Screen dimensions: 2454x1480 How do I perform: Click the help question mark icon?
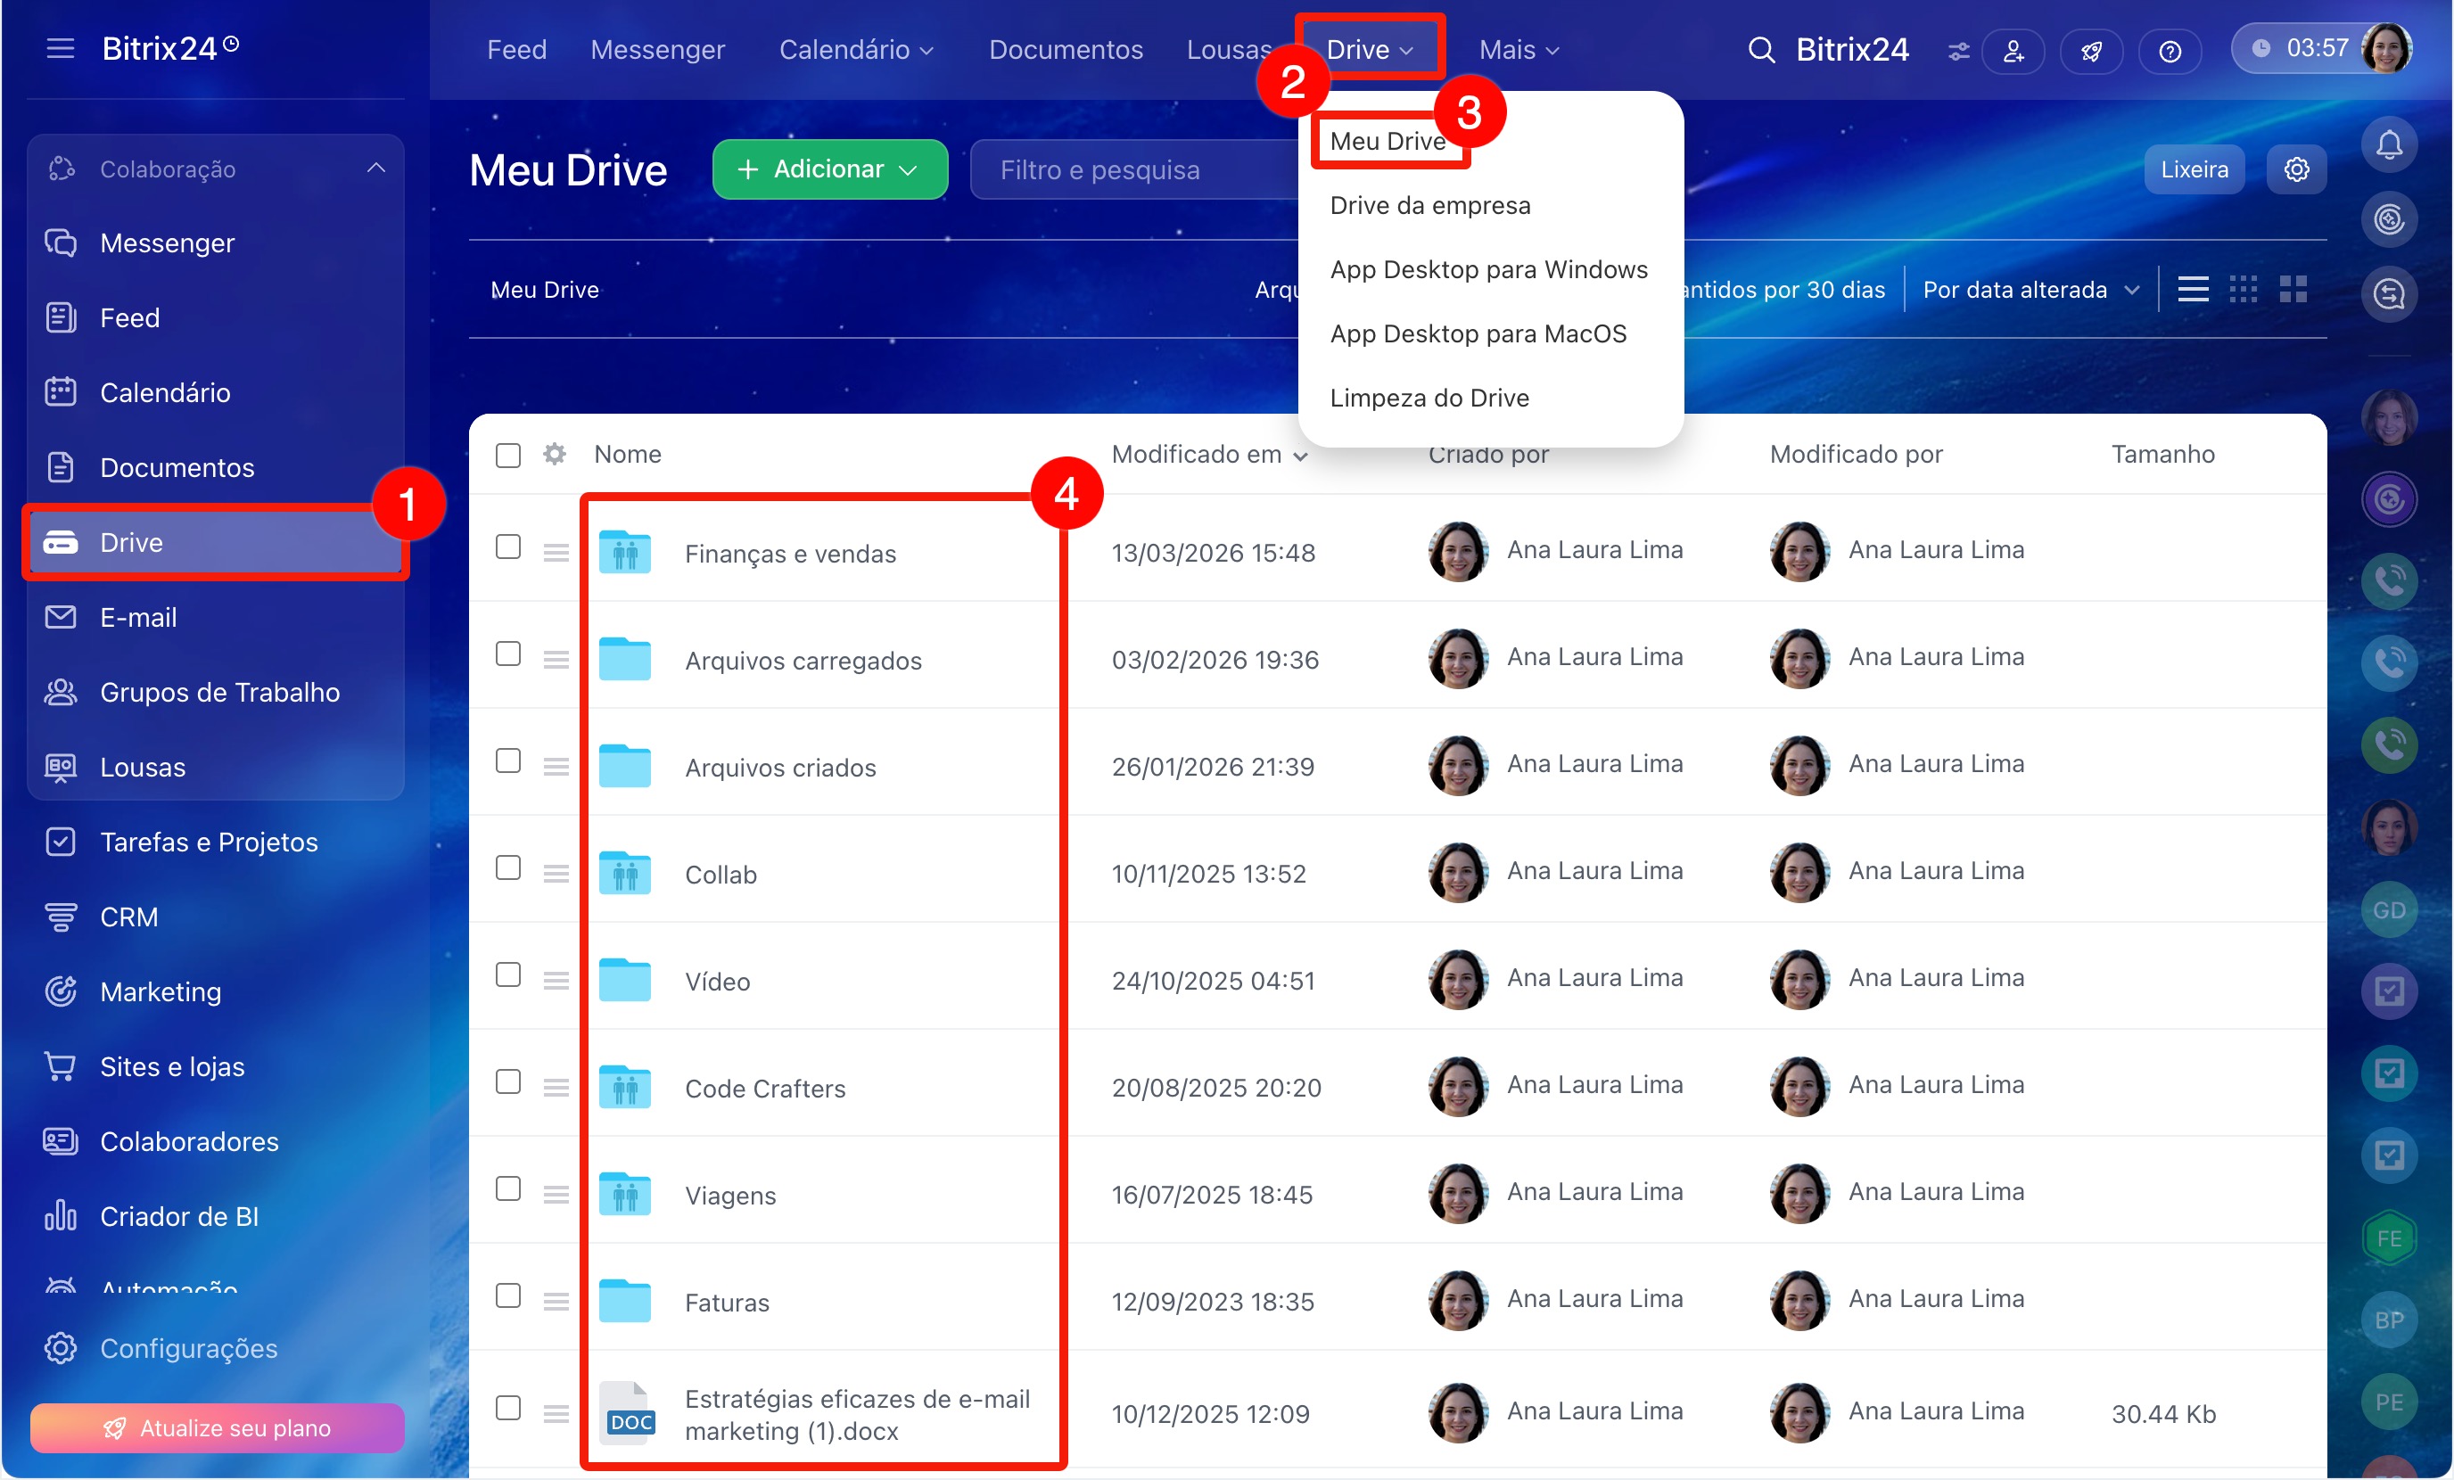[2170, 51]
